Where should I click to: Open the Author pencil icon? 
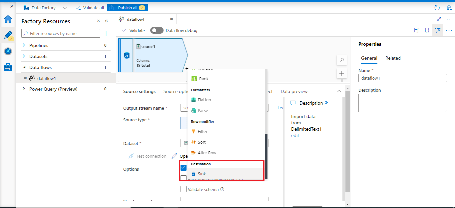pos(8,35)
